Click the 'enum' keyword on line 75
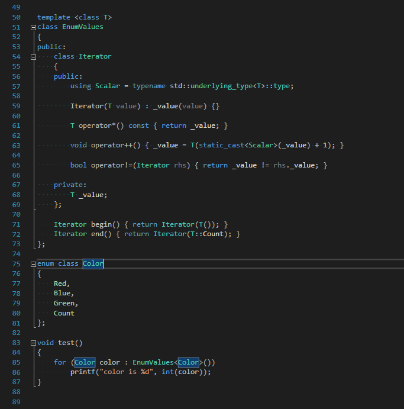Screen dimensions: 404x409 [x=46, y=264]
